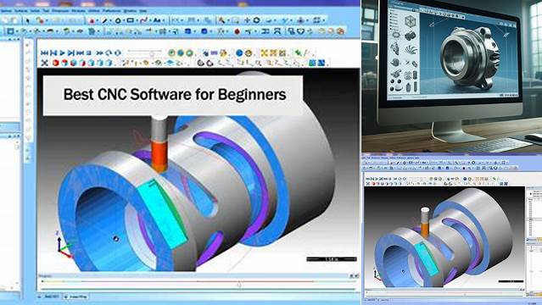Select the spline curve tool icon
542x305 pixels.
coord(144,20)
